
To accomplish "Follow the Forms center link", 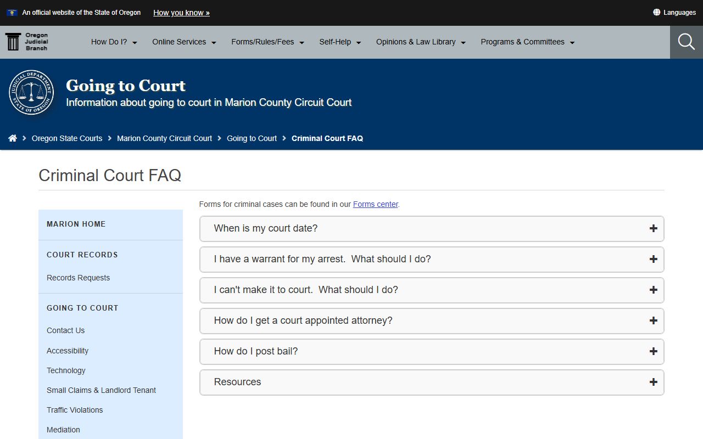I will [x=375, y=204].
